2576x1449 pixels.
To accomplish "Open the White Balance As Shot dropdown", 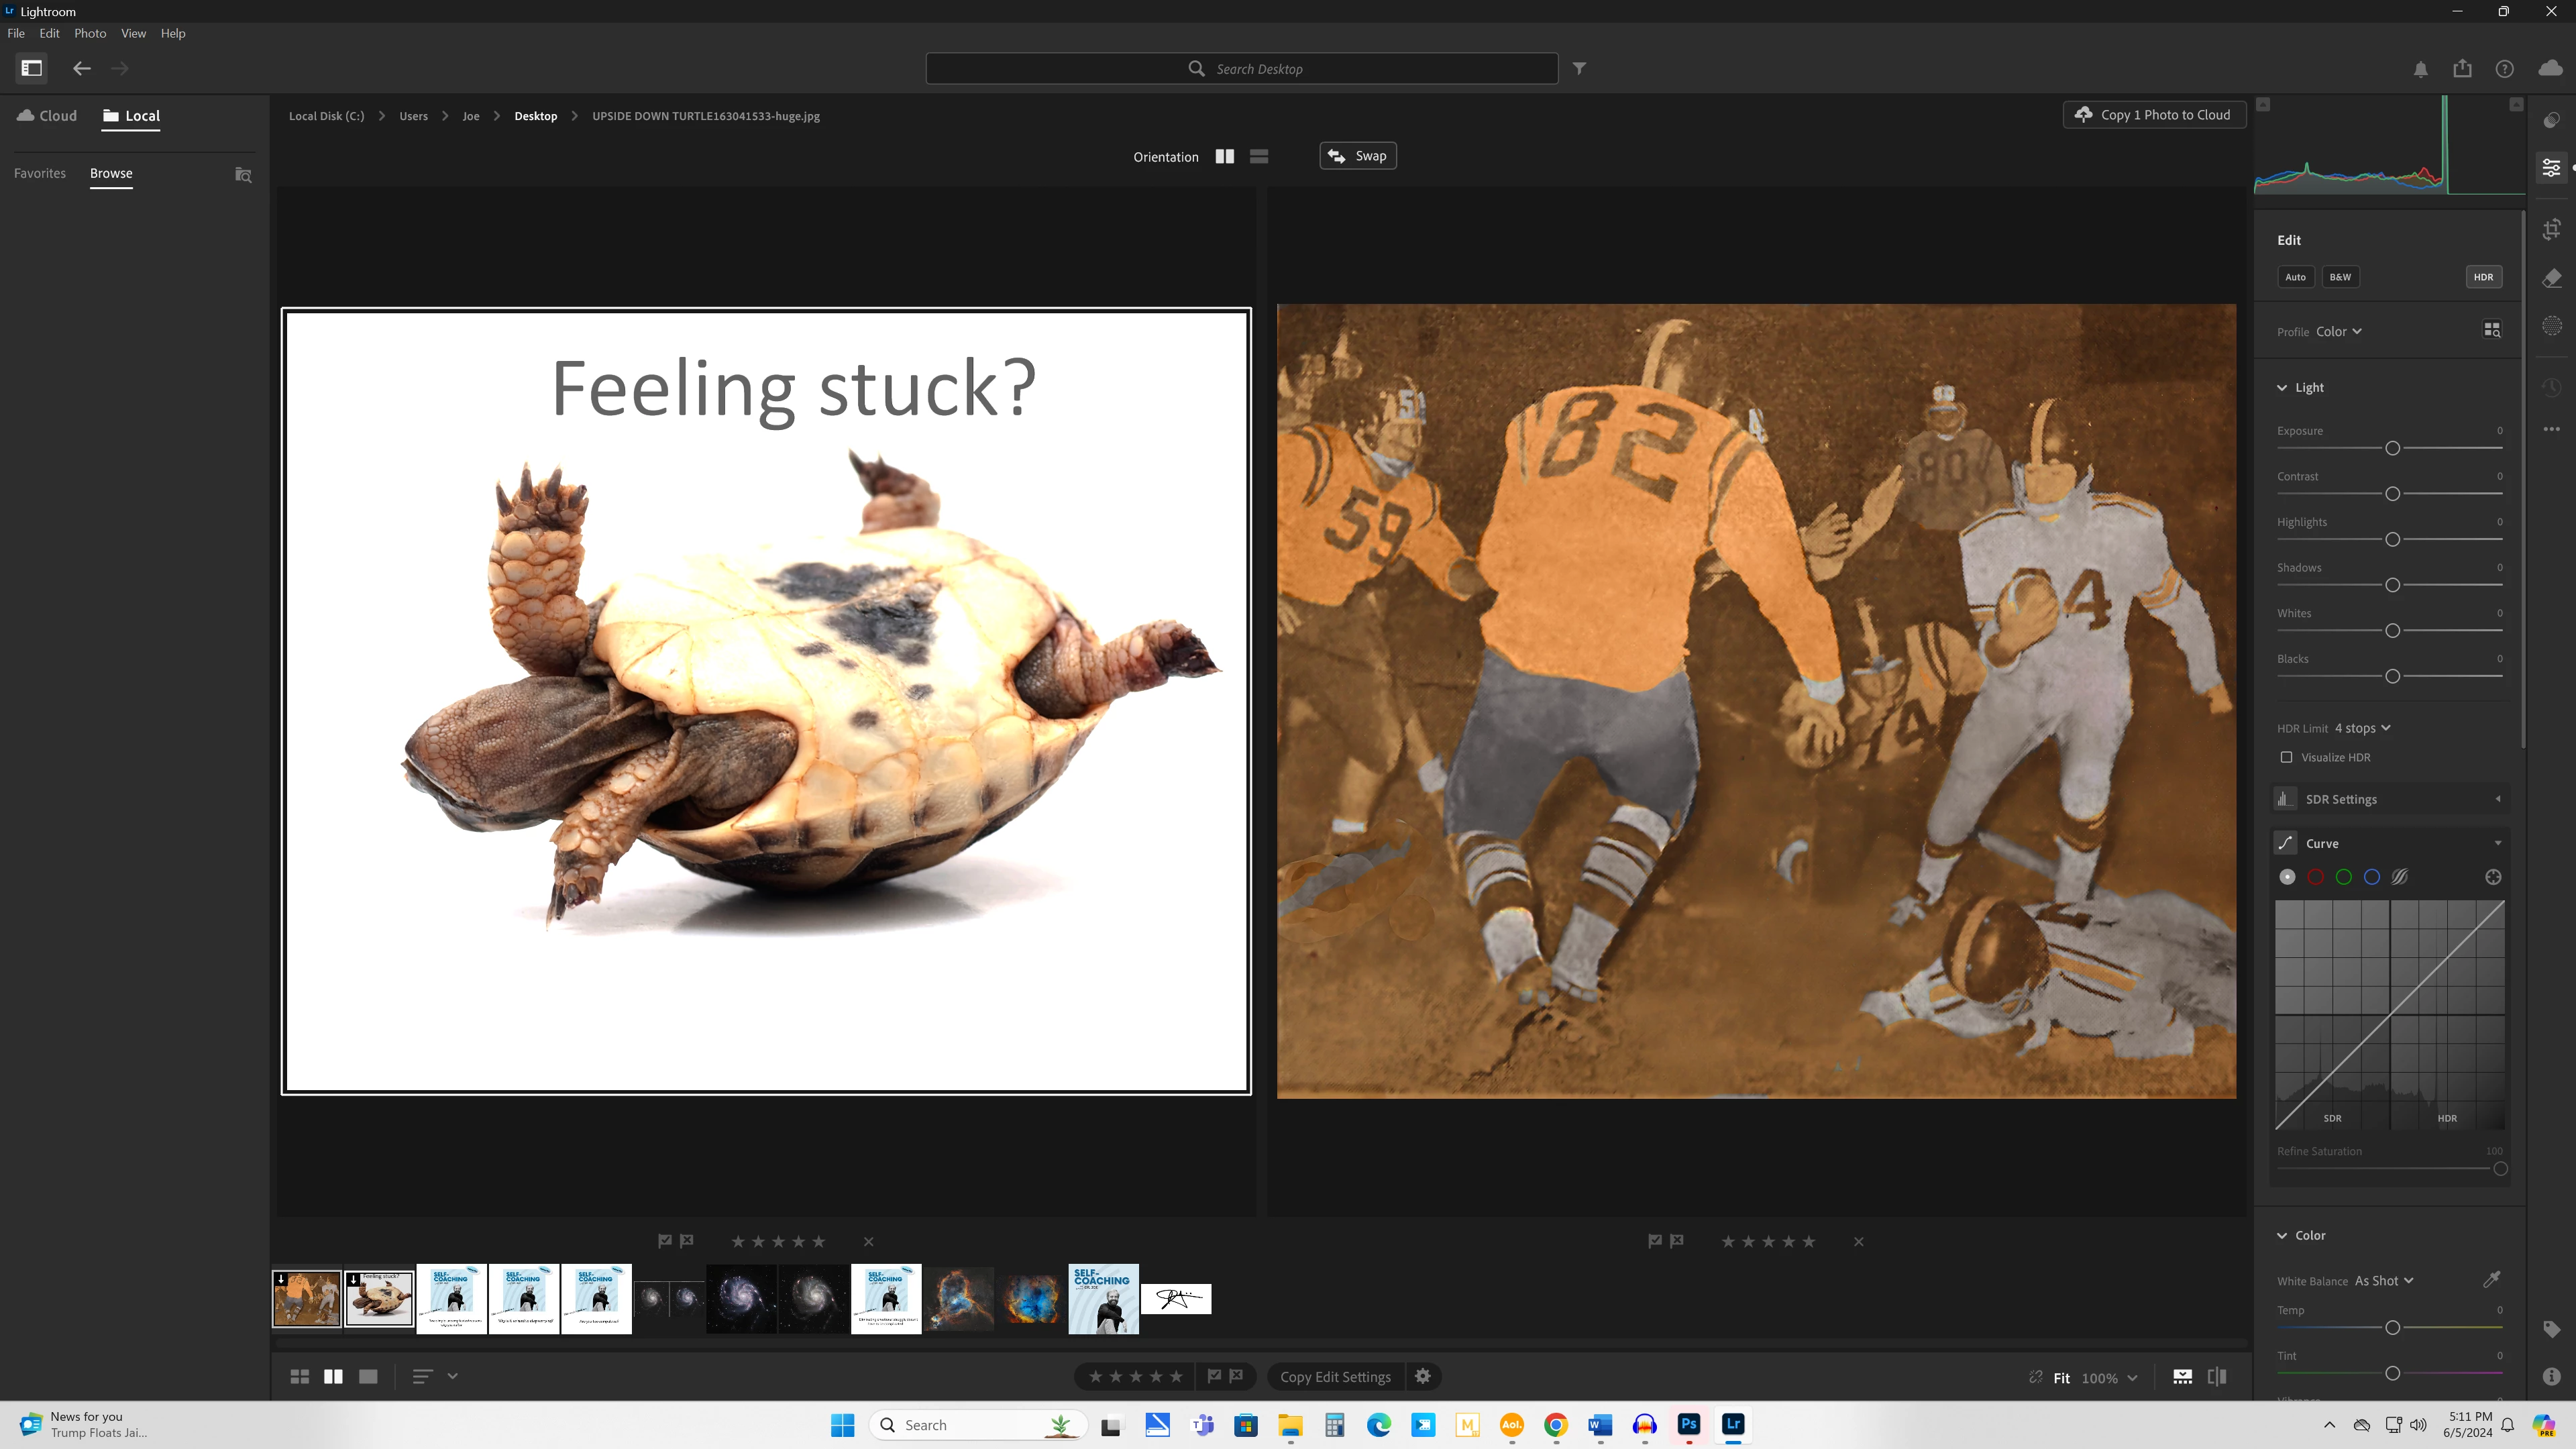I will 2383,1281.
